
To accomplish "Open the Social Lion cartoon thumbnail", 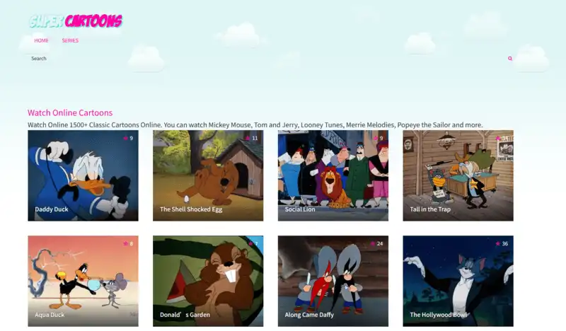I will tap(333, 175).
